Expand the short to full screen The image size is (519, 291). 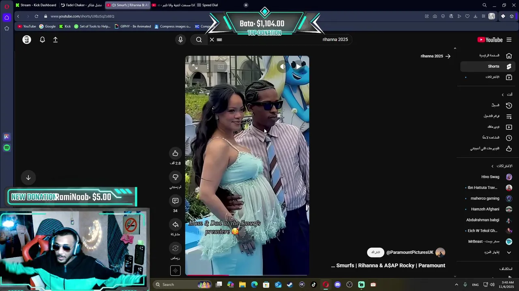[195, 66]
